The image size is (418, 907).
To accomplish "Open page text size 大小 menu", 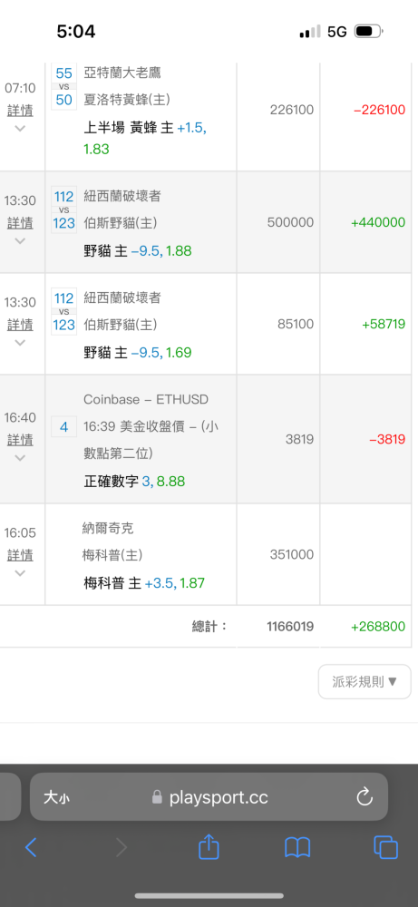I will (x=56, y=797).
